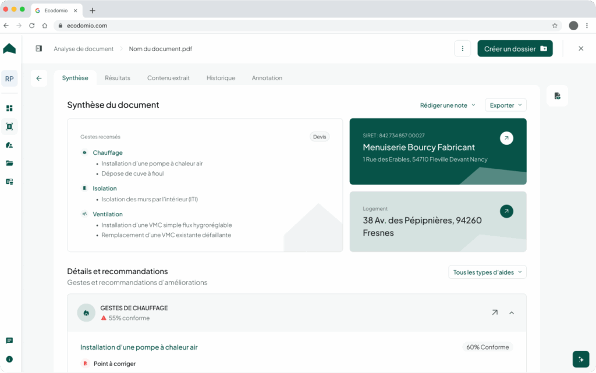This screenshot has width=596, height=373.
Task: Switch to the Résultats tab
Action: click(x=118, y=78)
